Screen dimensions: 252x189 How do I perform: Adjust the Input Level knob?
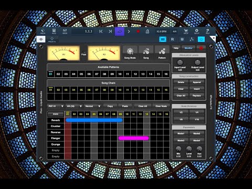(180, 62)
